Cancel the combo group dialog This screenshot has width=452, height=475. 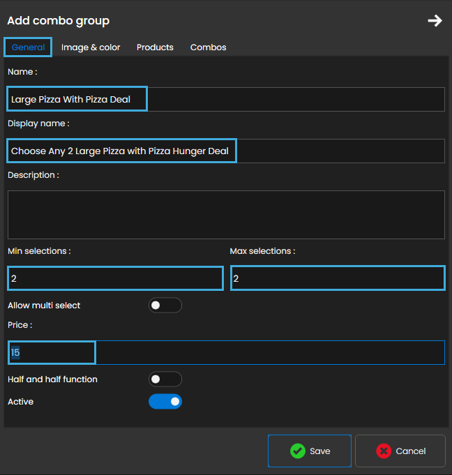(400, 451)
